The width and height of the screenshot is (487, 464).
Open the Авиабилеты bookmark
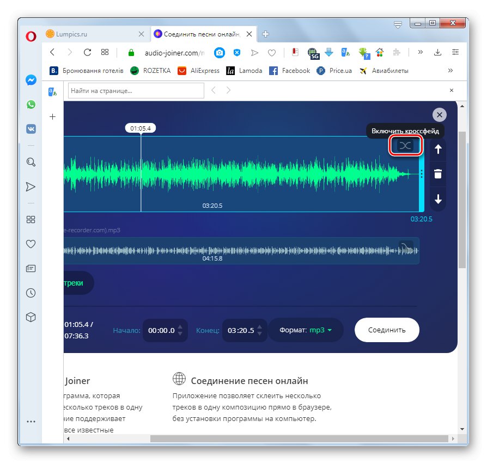tap(384, 71)
